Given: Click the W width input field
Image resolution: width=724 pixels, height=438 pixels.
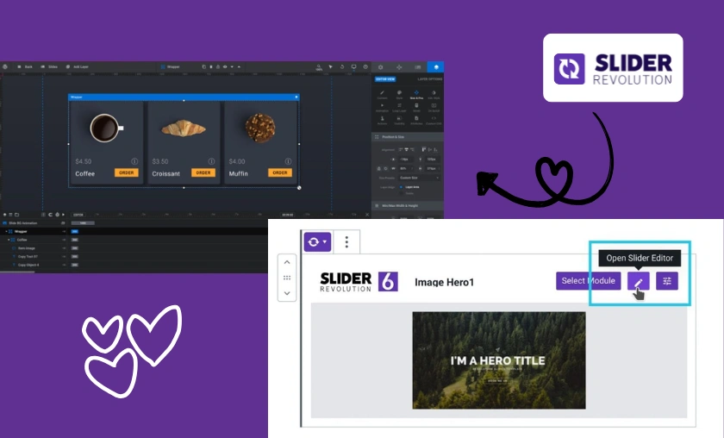Looking at the screenshot, I should click(406, 169).
